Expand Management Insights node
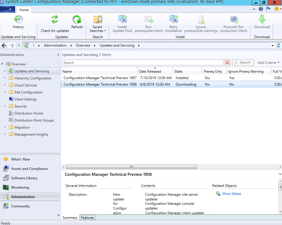Viewport: 282px width, 225px height. [5, 134]
